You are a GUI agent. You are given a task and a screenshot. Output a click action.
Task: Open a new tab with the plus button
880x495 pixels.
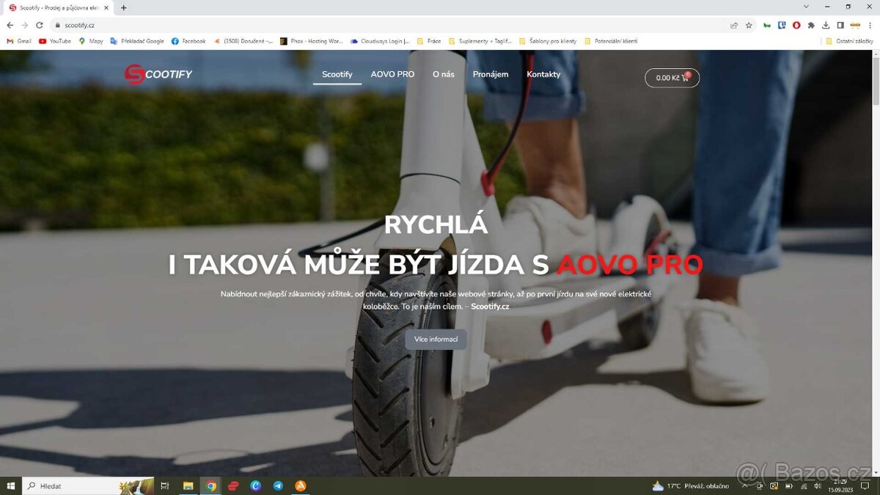123,7
